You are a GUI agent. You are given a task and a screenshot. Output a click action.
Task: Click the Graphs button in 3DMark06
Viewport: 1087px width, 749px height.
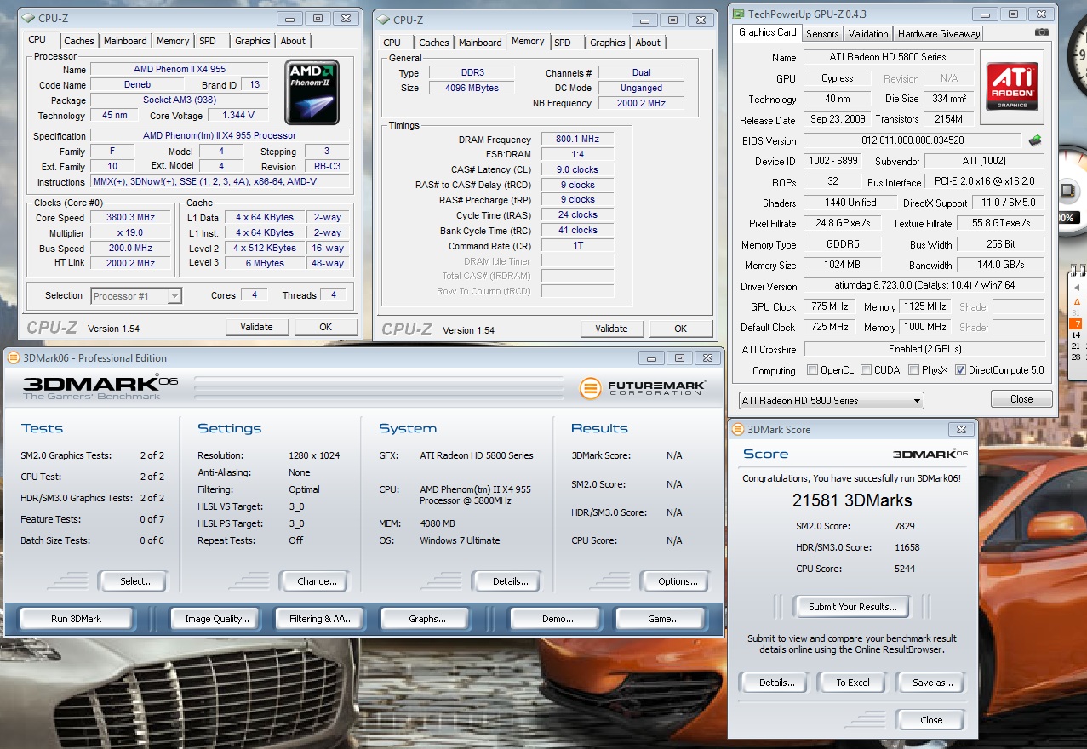426,619
